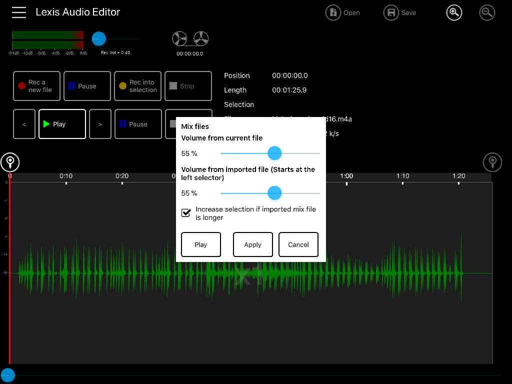
Task: Click the Position value 00:00:00.0
Action: coord(290,75)
